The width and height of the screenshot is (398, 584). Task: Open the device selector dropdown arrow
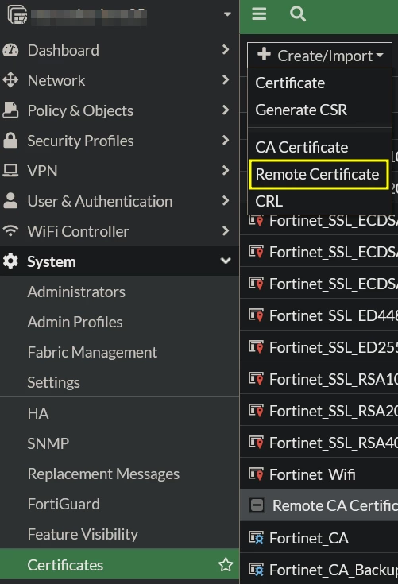tap(227, 14)
